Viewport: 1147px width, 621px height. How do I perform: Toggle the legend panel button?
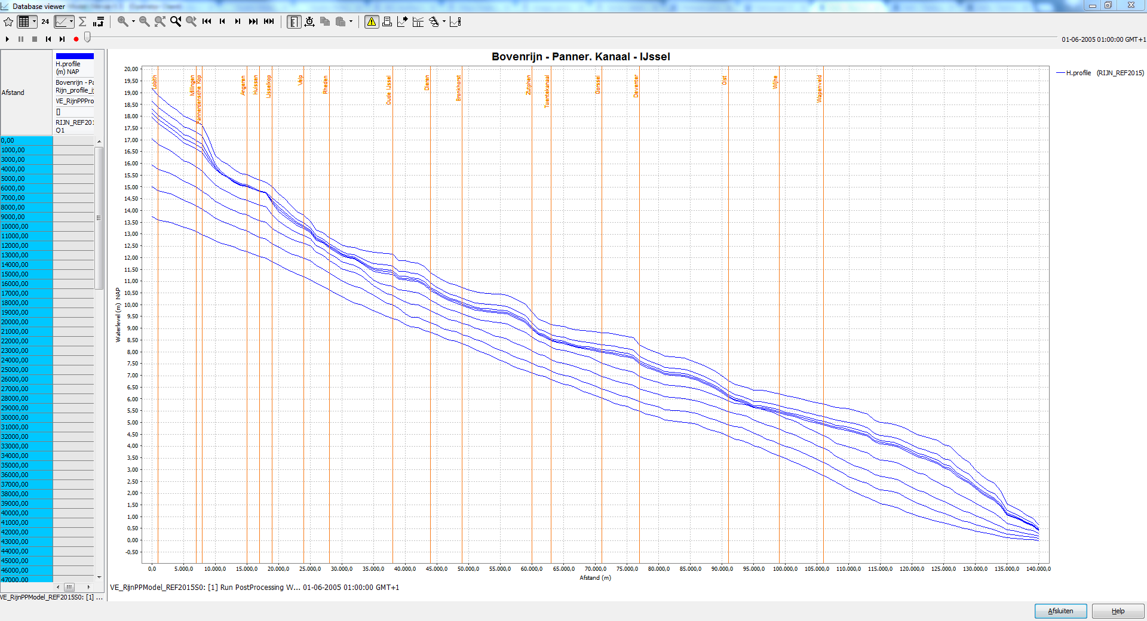tap(294, 22)
